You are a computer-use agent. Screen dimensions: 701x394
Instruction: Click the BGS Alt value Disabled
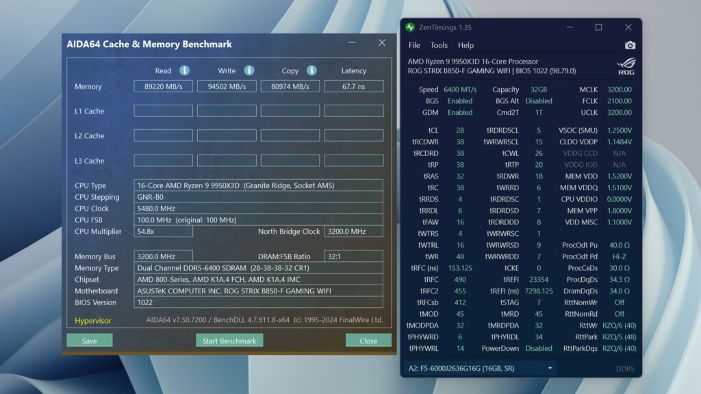pos(539,101)
